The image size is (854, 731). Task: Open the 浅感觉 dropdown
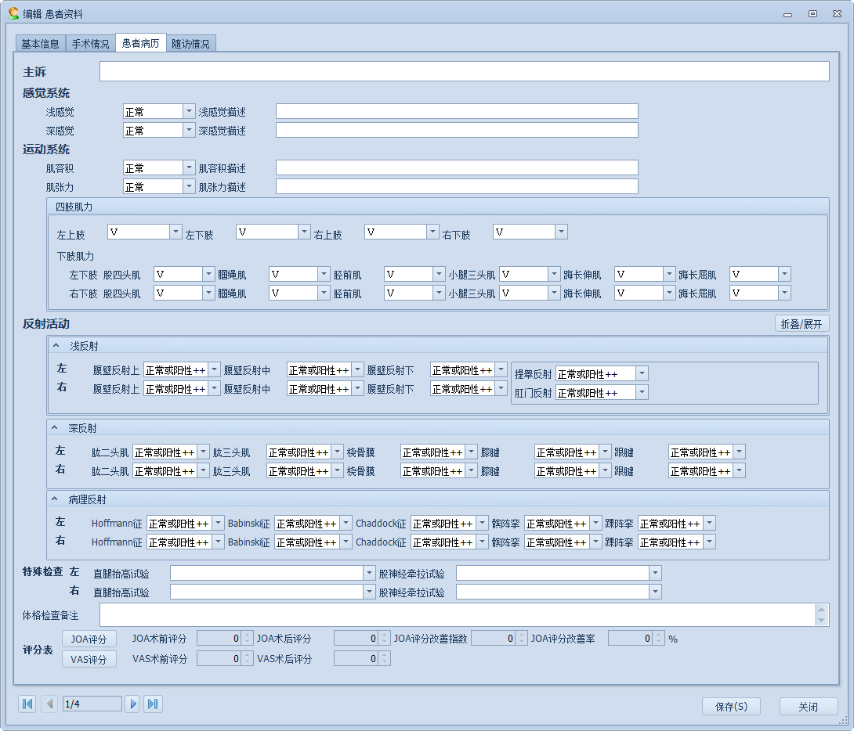click(x=189, y=111)
